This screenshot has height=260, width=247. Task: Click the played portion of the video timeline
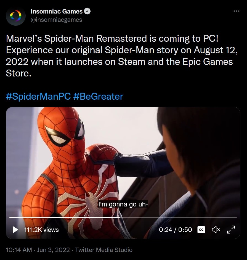click(x=63, y=217)
